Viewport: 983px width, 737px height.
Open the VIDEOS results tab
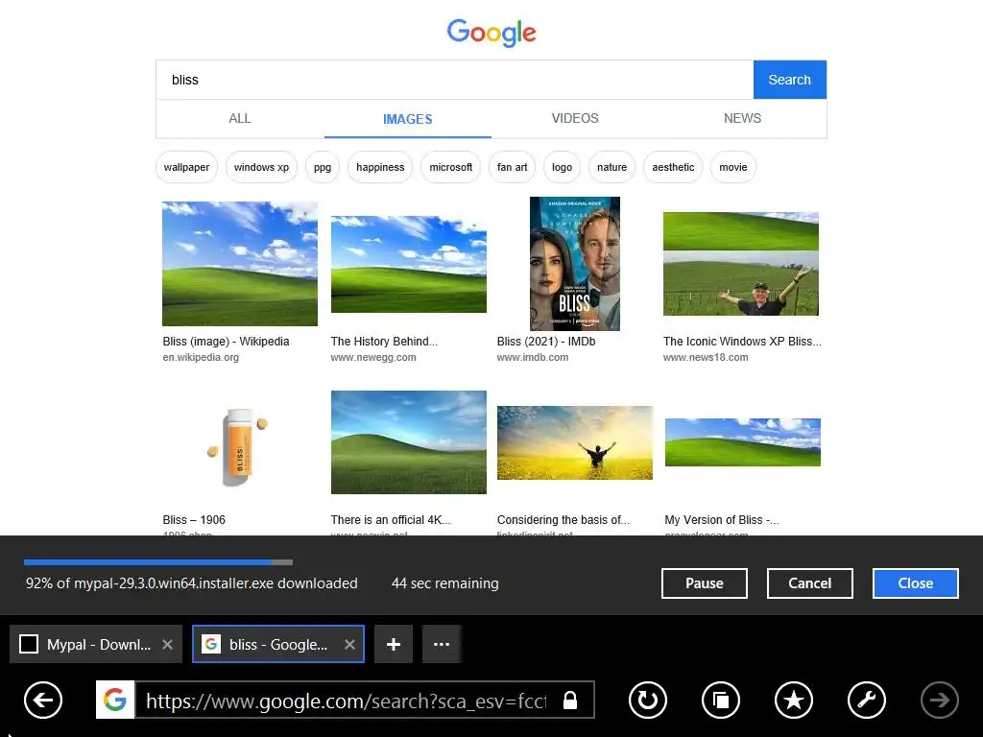point(575,118)
